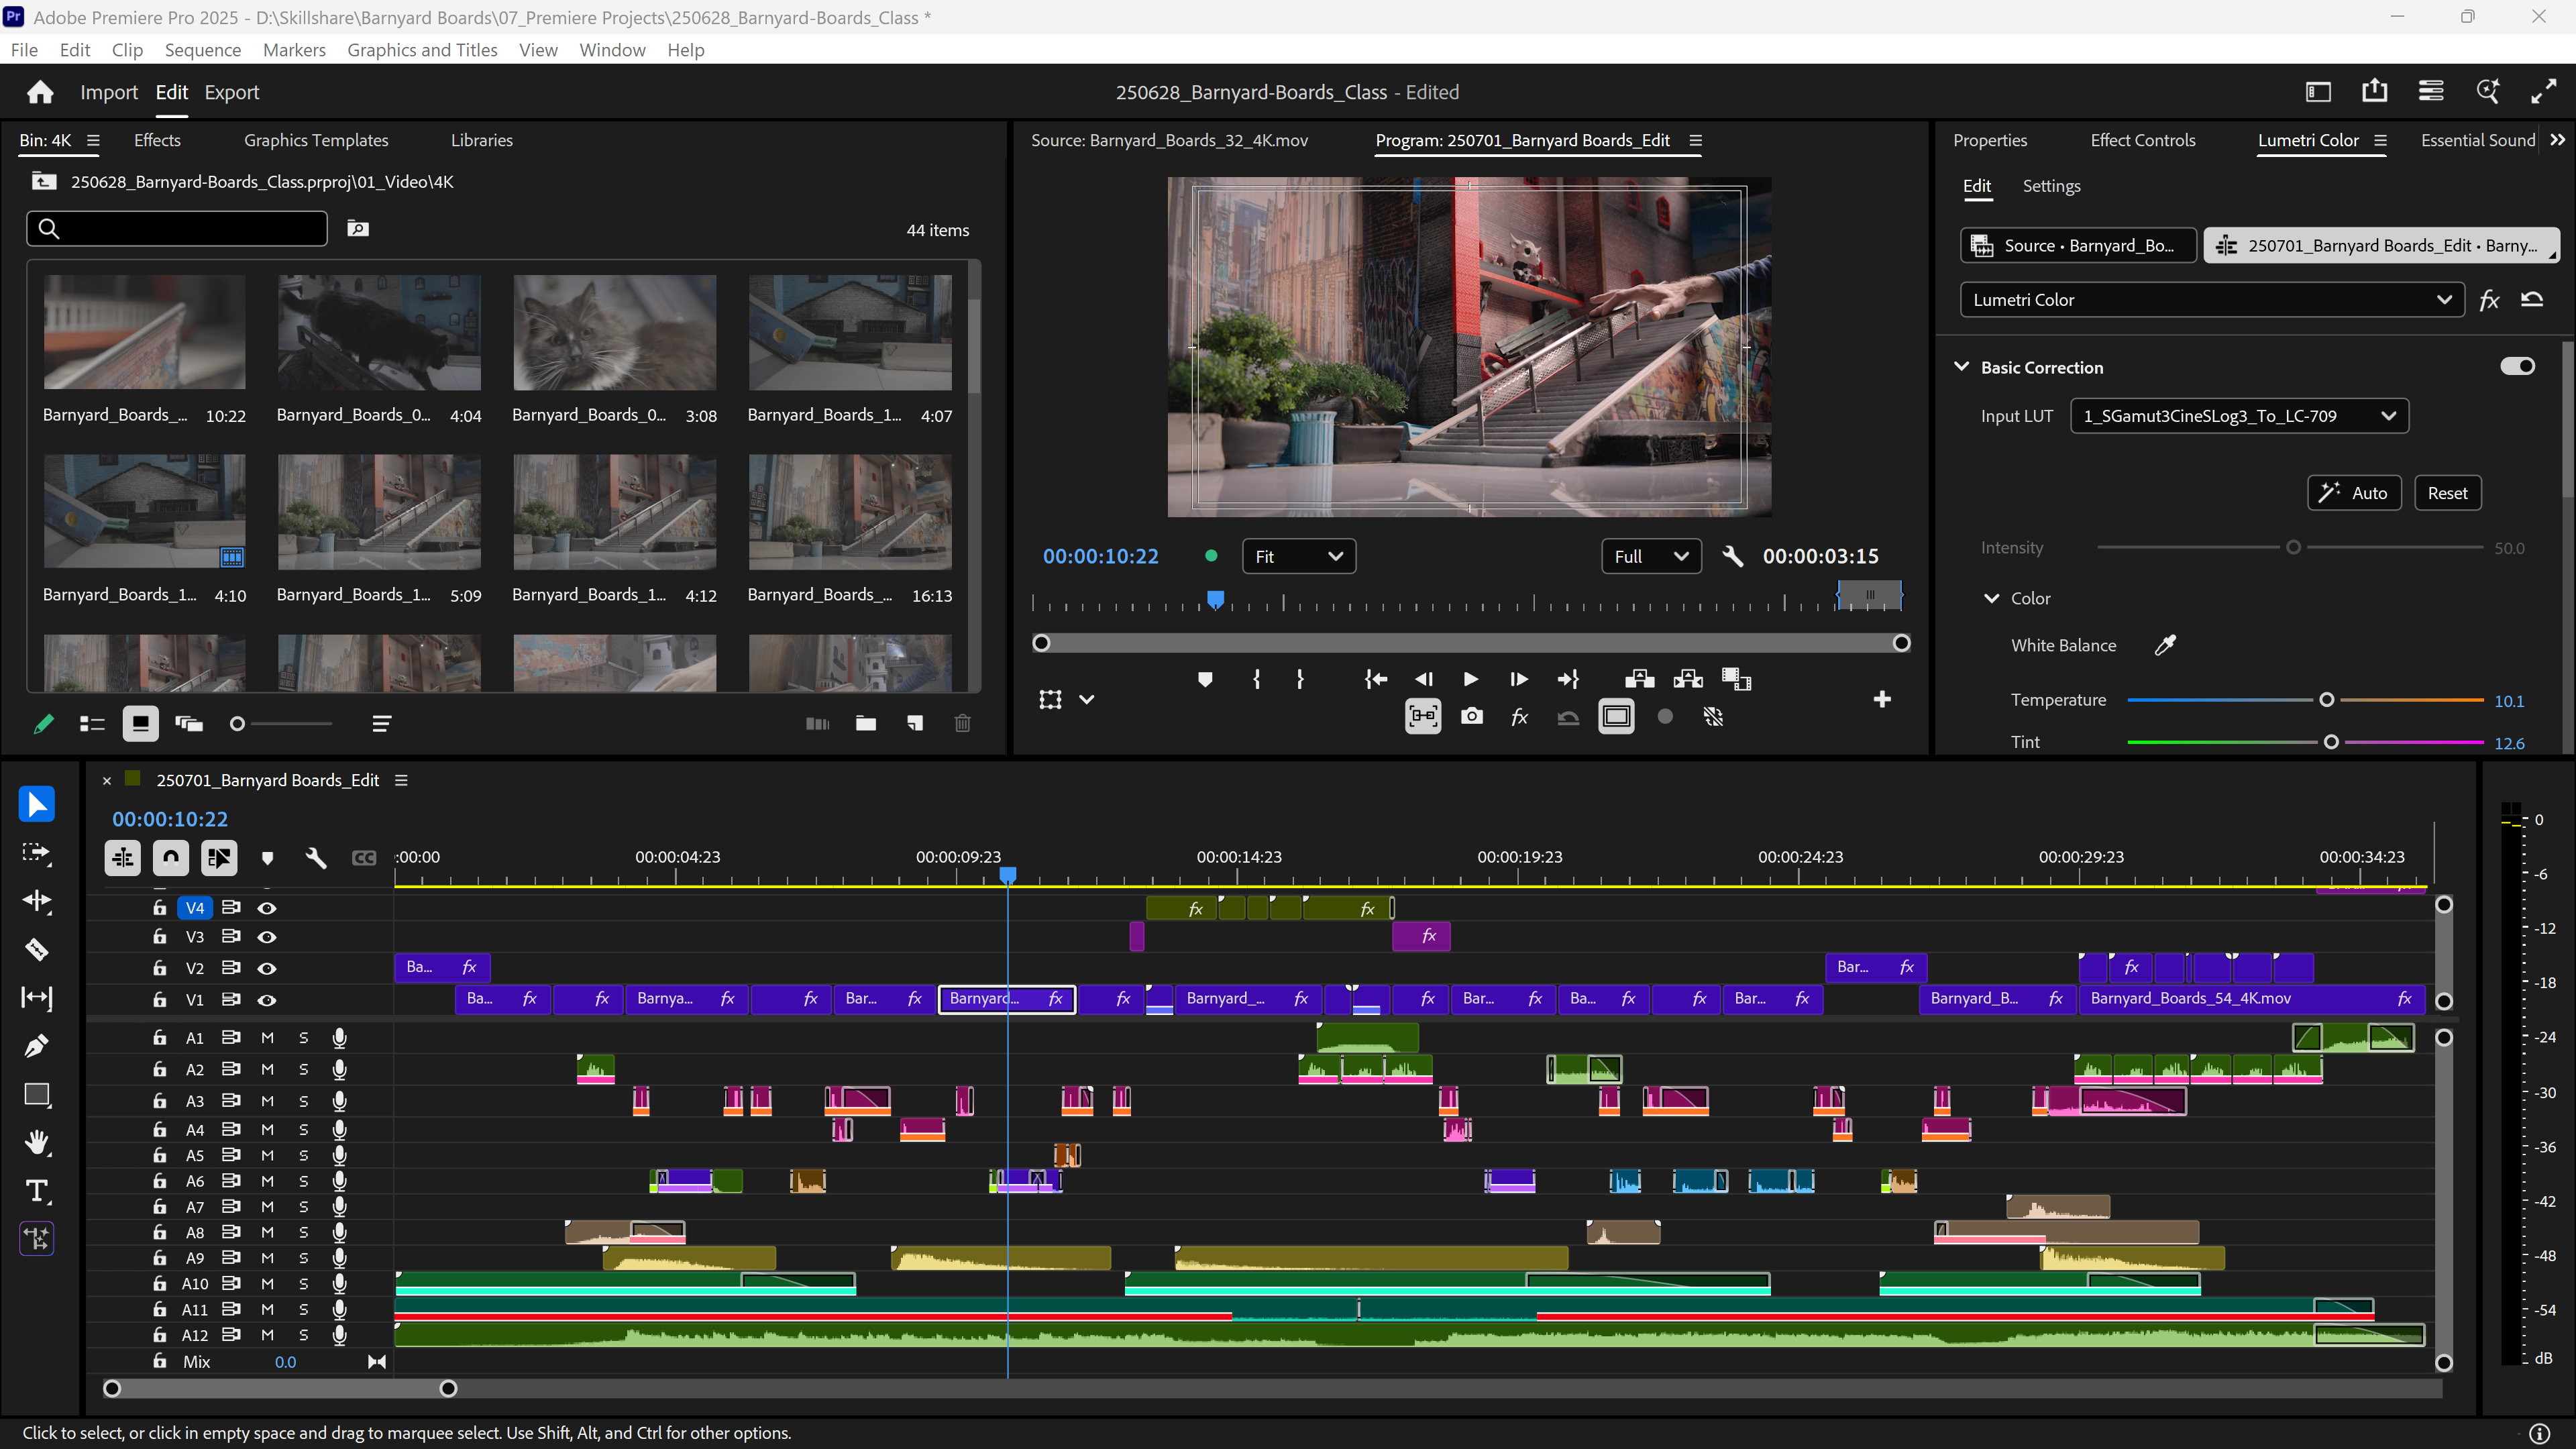Hide V3 track output eye
The height and width of the screenshot is (1449, 2576).
(x=267, y=937)
